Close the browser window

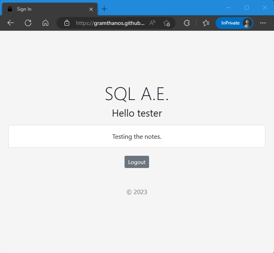click(265, 8)
